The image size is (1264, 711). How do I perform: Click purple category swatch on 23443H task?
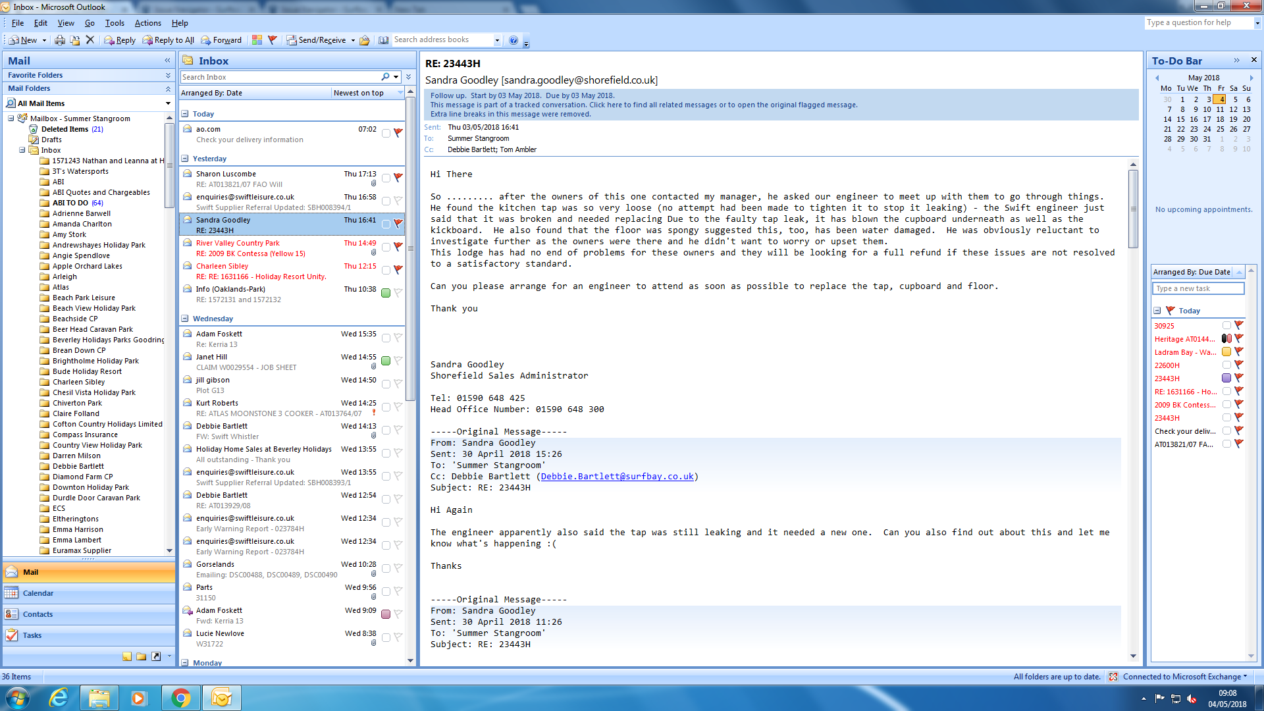[x=1226, y=378]
